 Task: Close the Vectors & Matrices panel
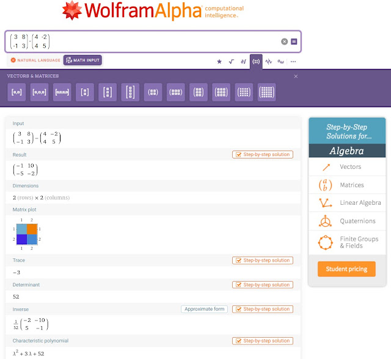click(296, 76)
